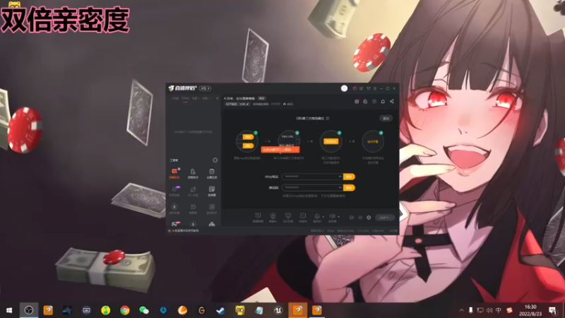565x318 pixels.
Task: Open Google Chrome from the taskbar
Action: pyautogui.click(x=125, y=310)
